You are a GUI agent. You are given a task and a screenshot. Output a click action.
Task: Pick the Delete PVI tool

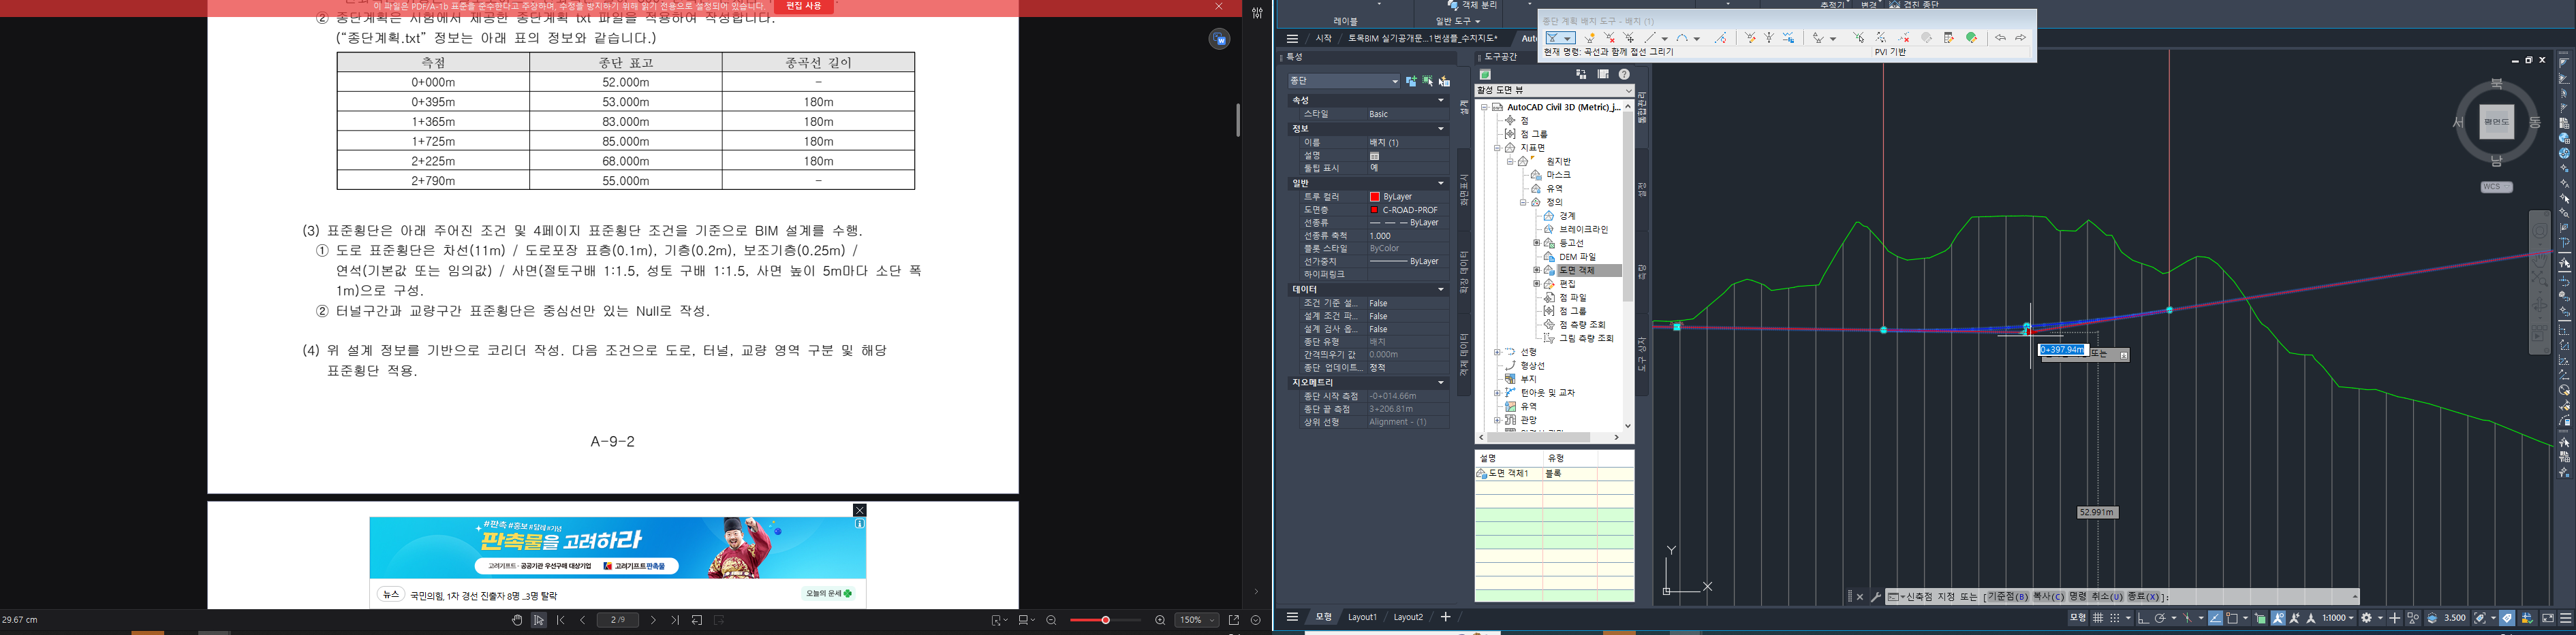(x=1610, y=38)
